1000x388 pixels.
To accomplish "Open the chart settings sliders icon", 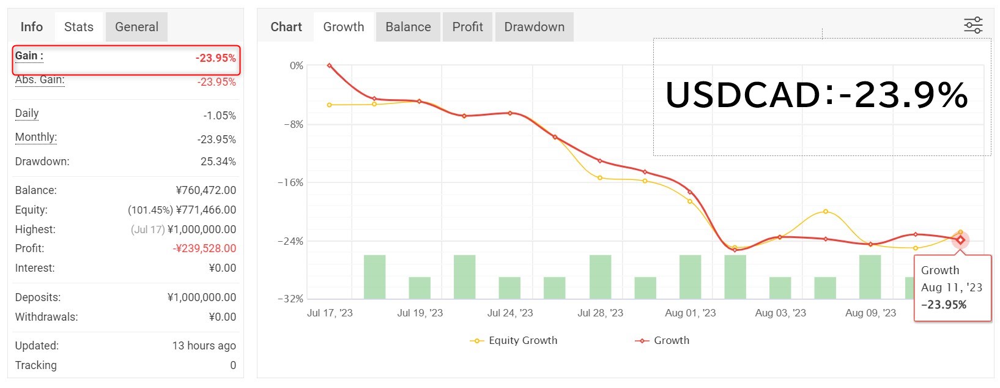I will coord(973,25).
